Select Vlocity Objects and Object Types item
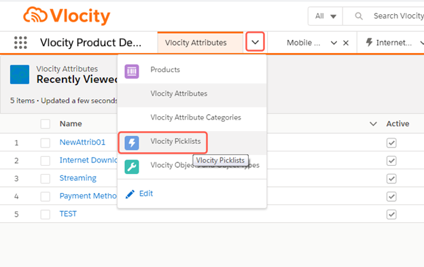Image resolution: width=424 pixels, height=267 pixels. [x=192, y=166]
